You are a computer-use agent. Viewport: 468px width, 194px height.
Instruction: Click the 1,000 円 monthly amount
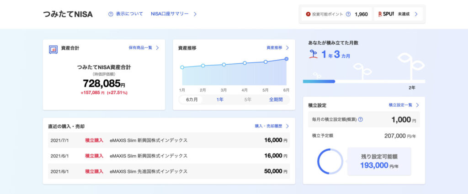click(x=404, y=120)
